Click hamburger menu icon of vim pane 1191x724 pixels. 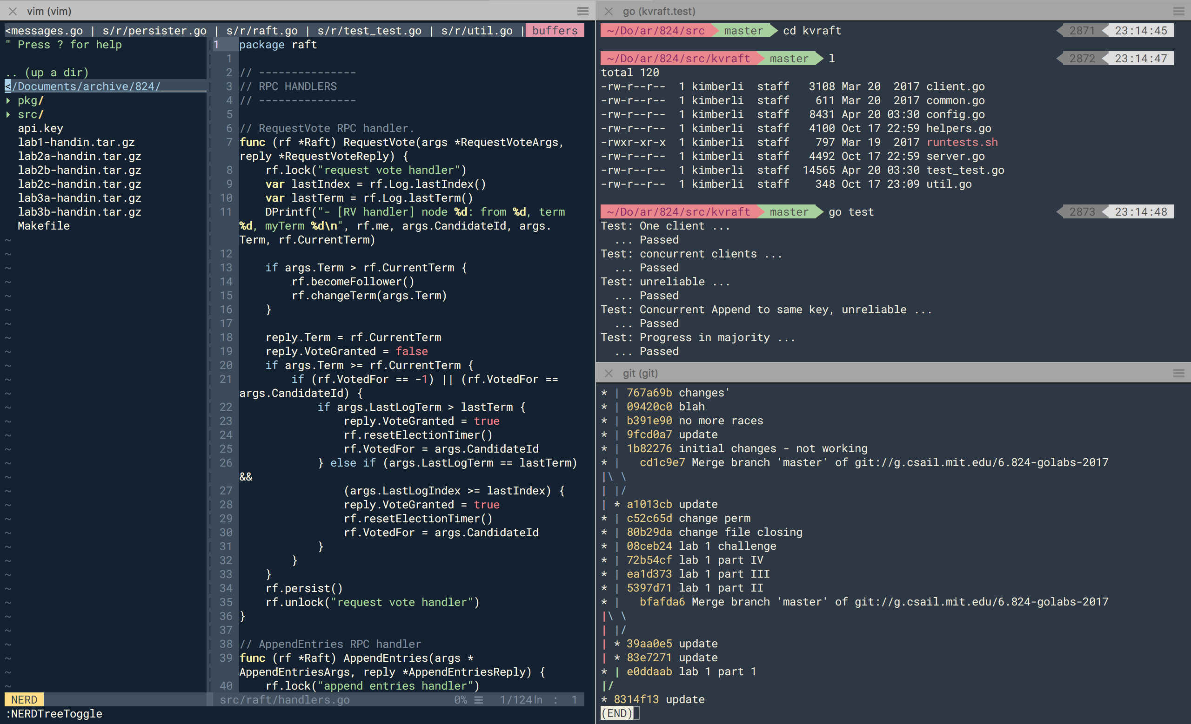point(583,11)
